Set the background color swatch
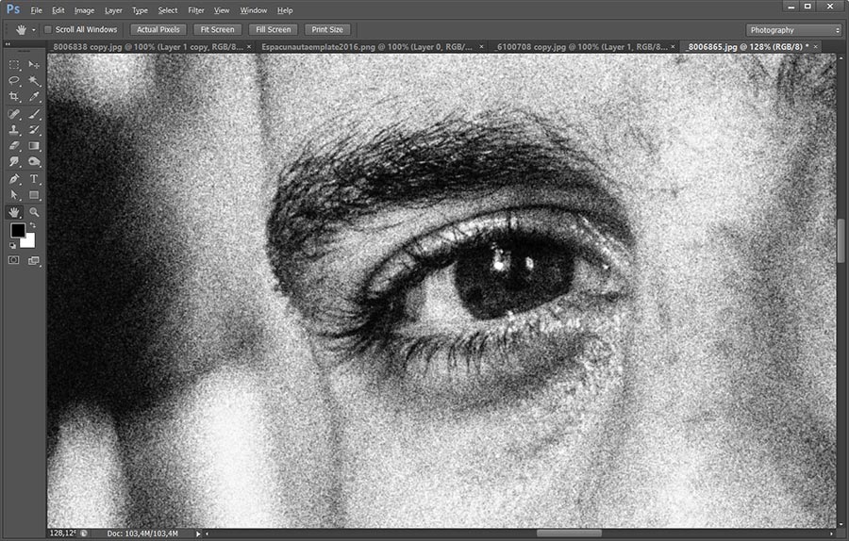 [28, 239]
